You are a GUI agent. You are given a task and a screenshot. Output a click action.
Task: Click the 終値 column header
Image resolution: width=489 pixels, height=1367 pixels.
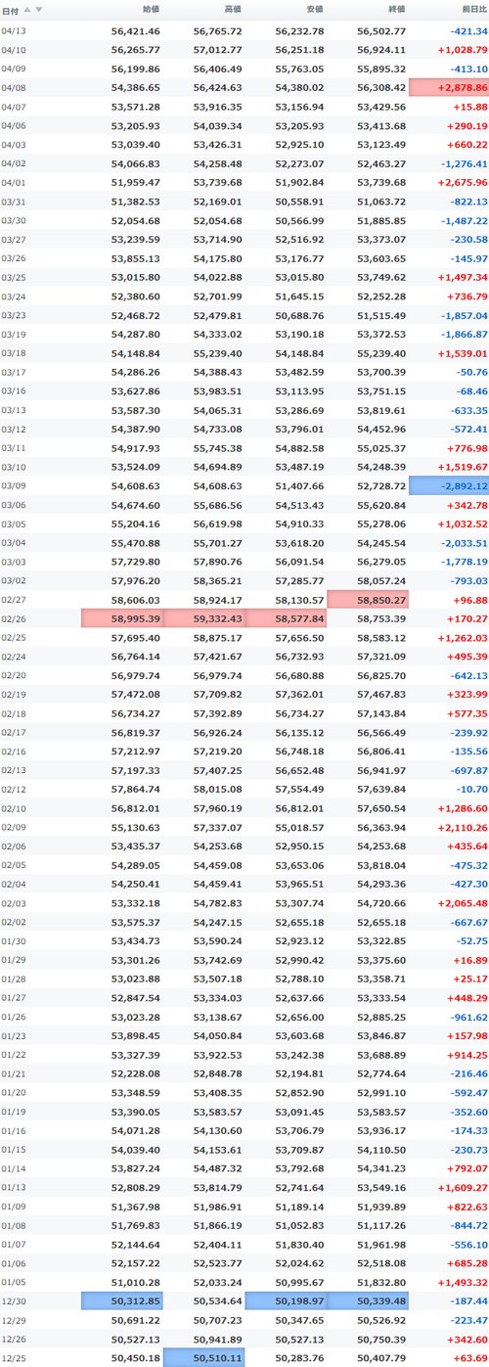(396, 9)
